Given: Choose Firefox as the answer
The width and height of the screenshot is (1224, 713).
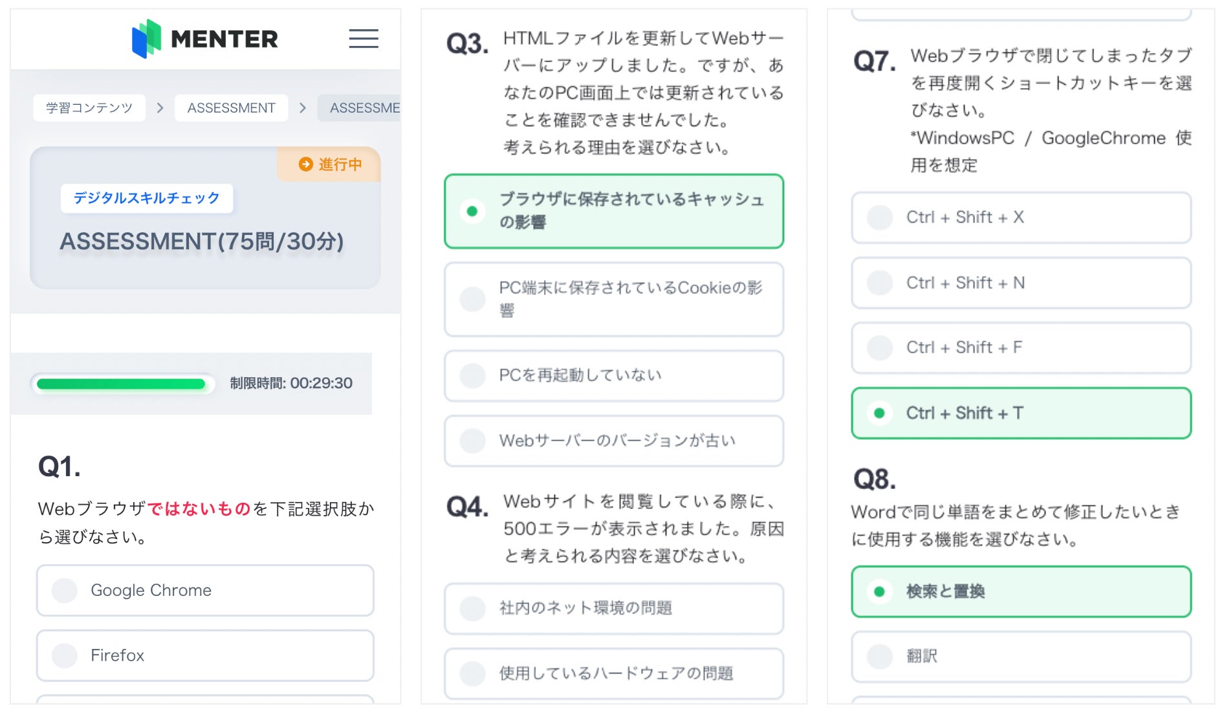Looking at the screenshot, I should point(205,655).
